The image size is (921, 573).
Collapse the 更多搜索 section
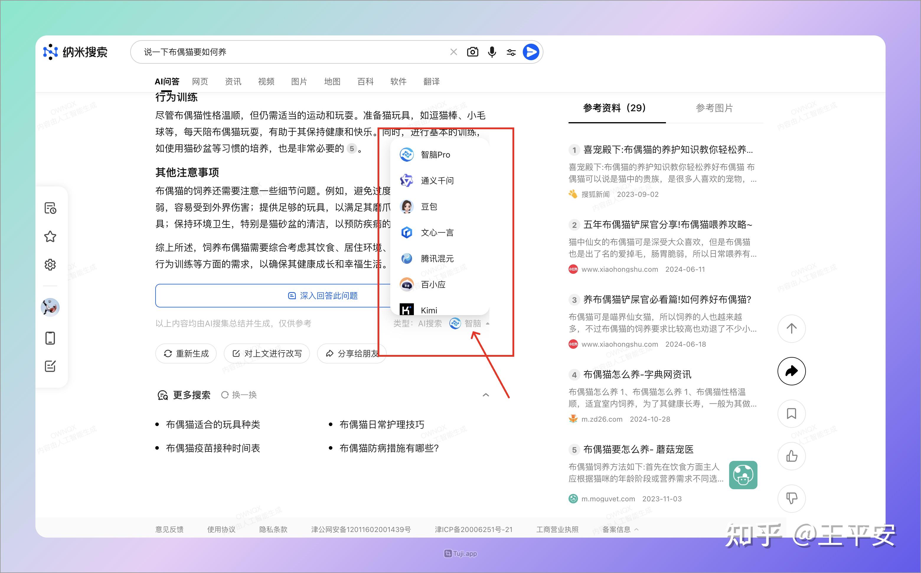[x=486, y=395]
